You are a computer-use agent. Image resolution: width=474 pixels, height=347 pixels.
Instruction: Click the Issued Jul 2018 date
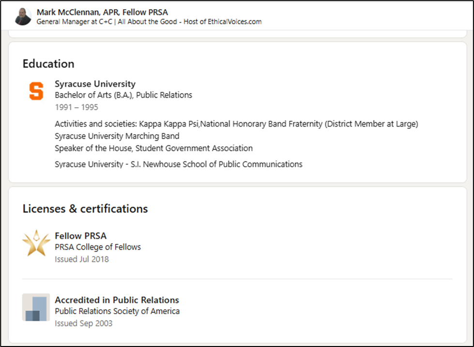[x=82, y=259]
